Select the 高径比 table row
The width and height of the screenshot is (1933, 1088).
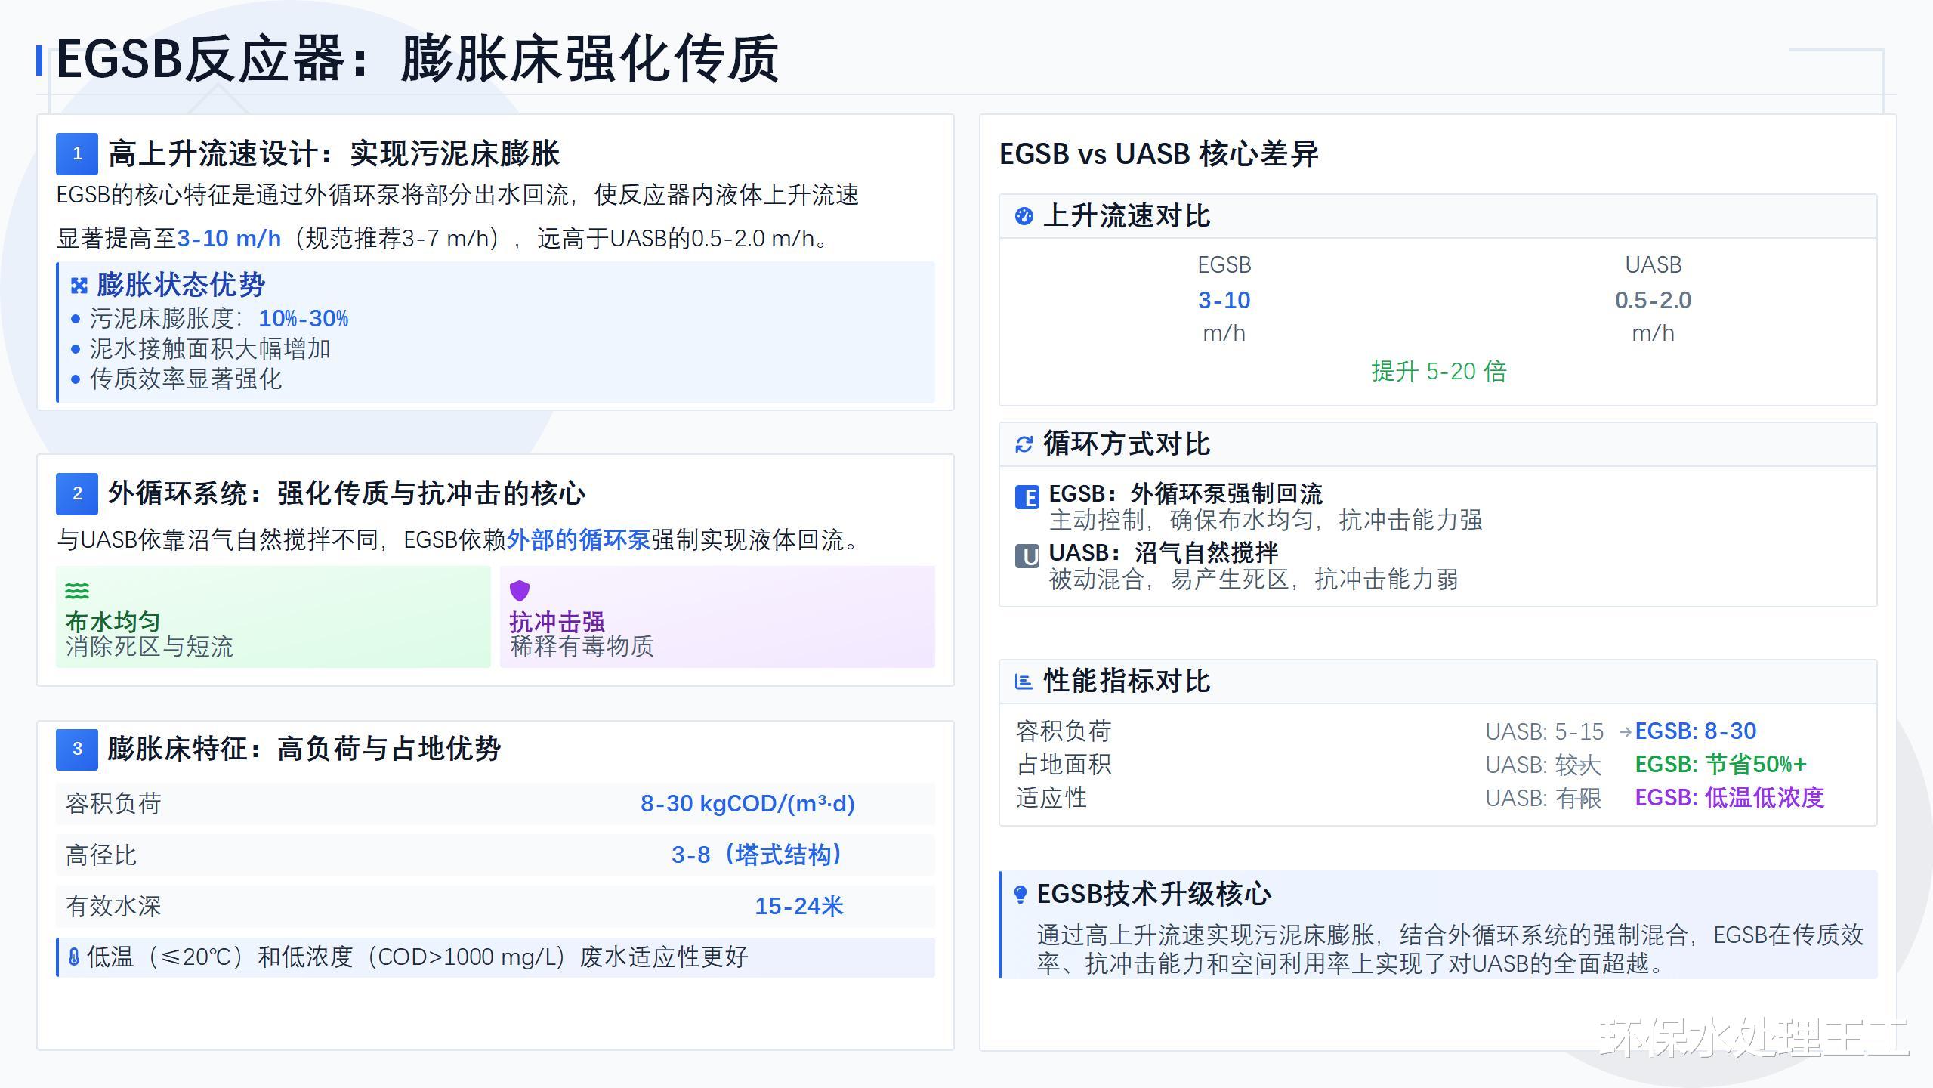point(495,855)
